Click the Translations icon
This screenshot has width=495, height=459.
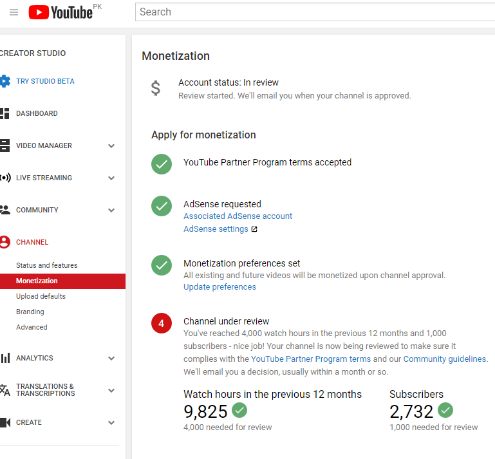point(5,390)
